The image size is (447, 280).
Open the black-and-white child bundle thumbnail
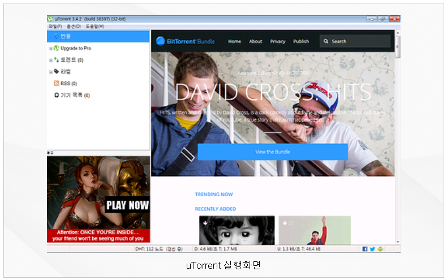pyautogui.click(x=237, y=230)
